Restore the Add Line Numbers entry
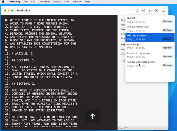This screenshot has height=131, width=177. coord(167,39)
